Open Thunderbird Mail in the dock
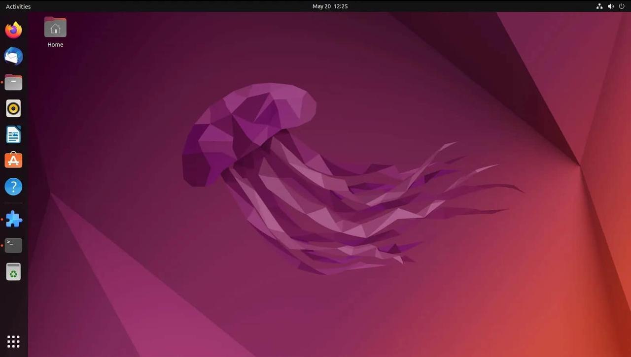The image size is (631, 357). click(x=13, y=56)
